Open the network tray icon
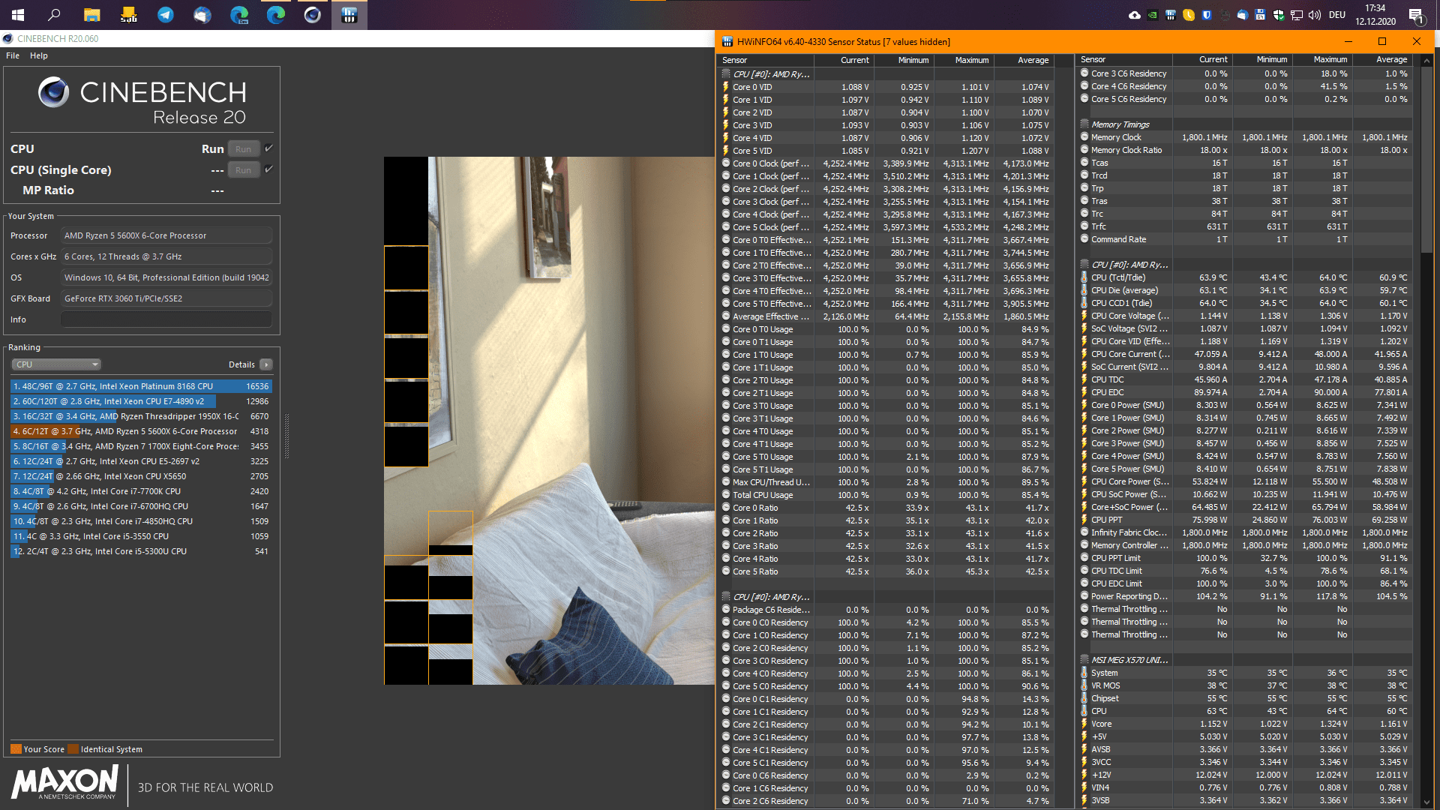 pos(1296,15)
